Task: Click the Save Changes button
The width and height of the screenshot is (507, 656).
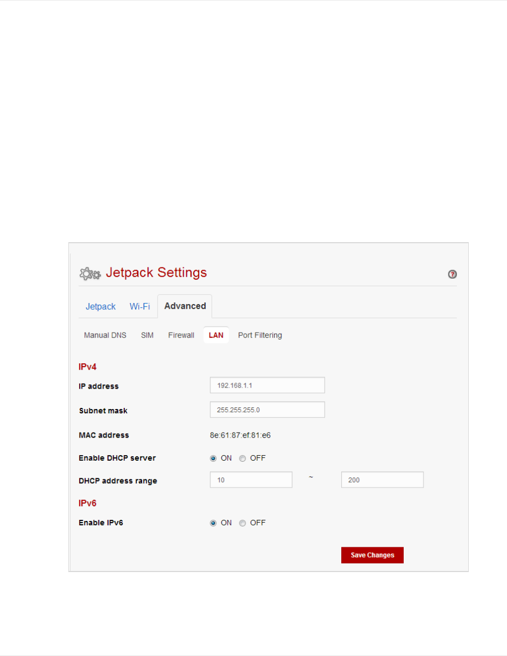Action: pos(372,555)
